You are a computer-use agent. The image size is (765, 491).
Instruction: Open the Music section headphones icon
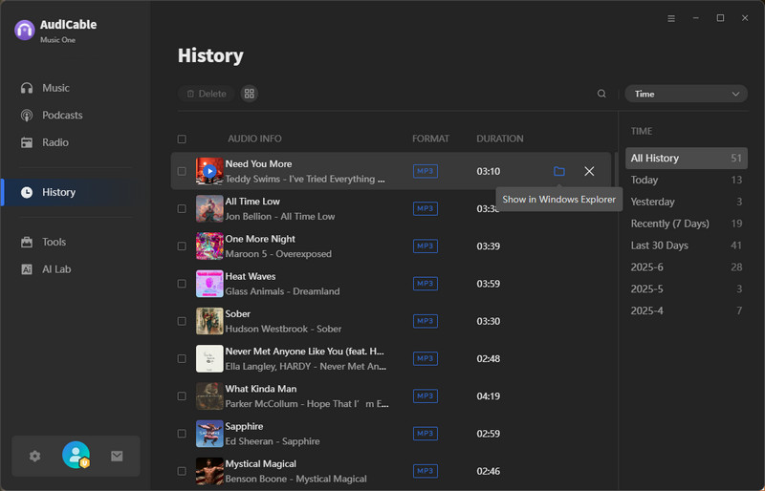point(27,88)
